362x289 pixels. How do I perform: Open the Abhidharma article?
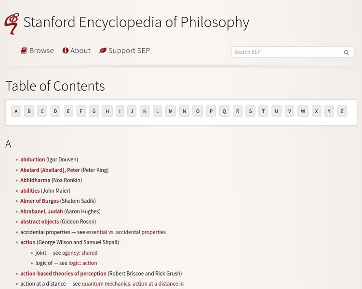[x=35, y=180]
